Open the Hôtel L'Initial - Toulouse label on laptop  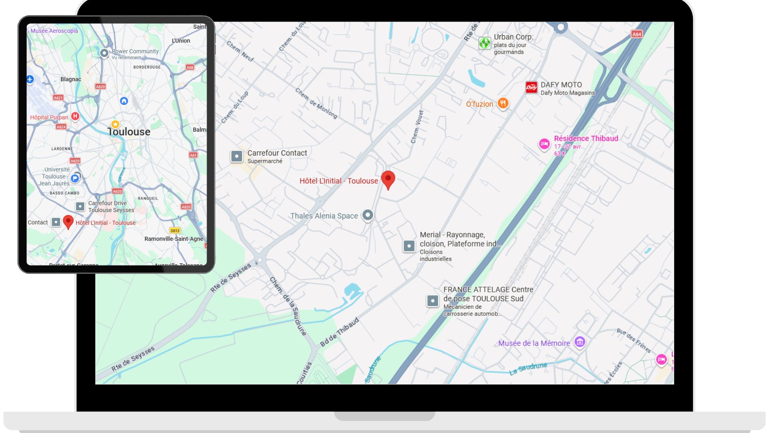pos(338,181)
